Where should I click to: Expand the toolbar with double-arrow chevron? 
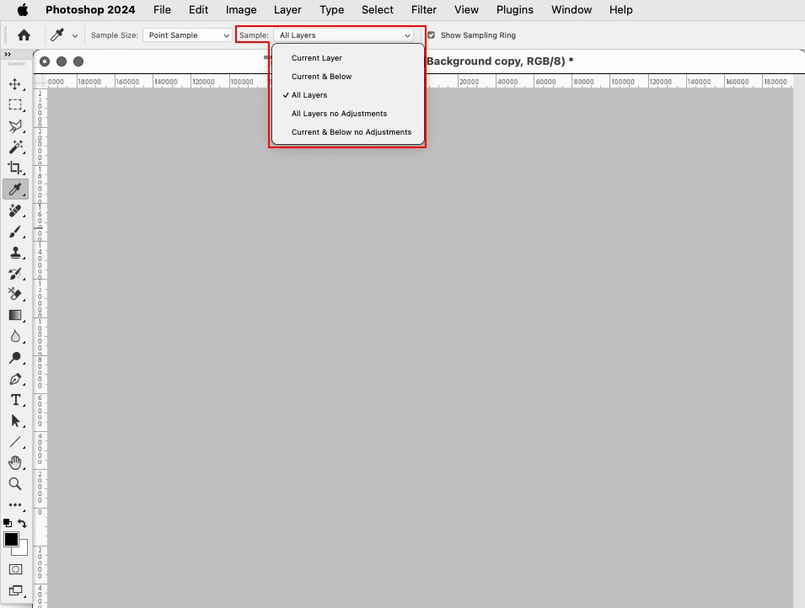tap(8, 54)
